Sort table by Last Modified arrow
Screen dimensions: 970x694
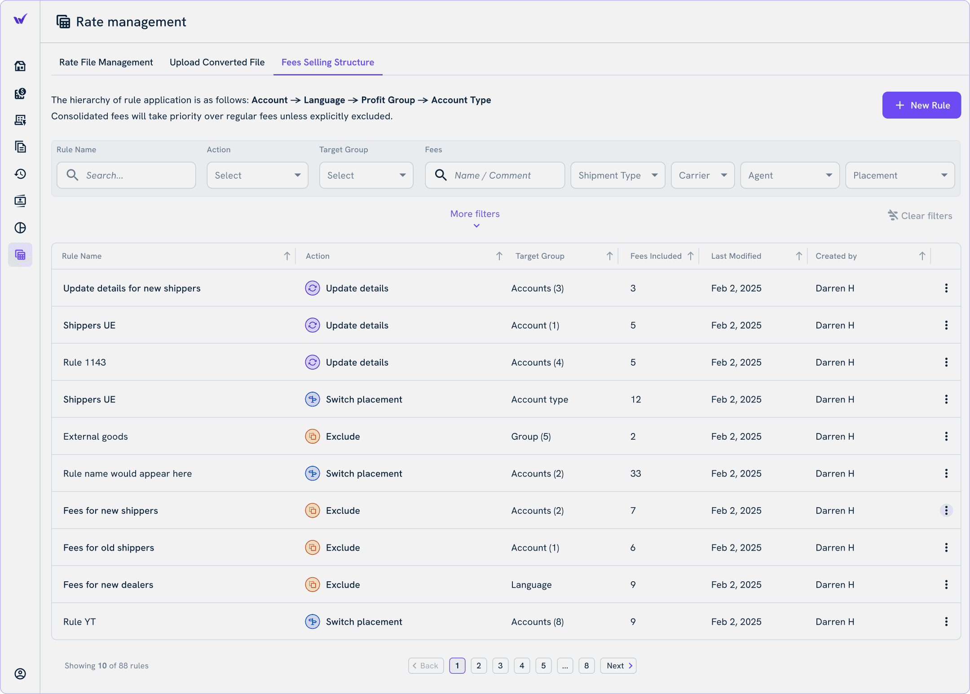pyautogui.click(x=799, y=256)
